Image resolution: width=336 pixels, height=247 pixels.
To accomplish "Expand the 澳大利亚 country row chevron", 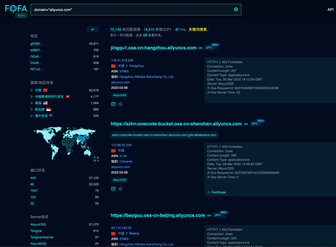I will (x=32, y=116).
